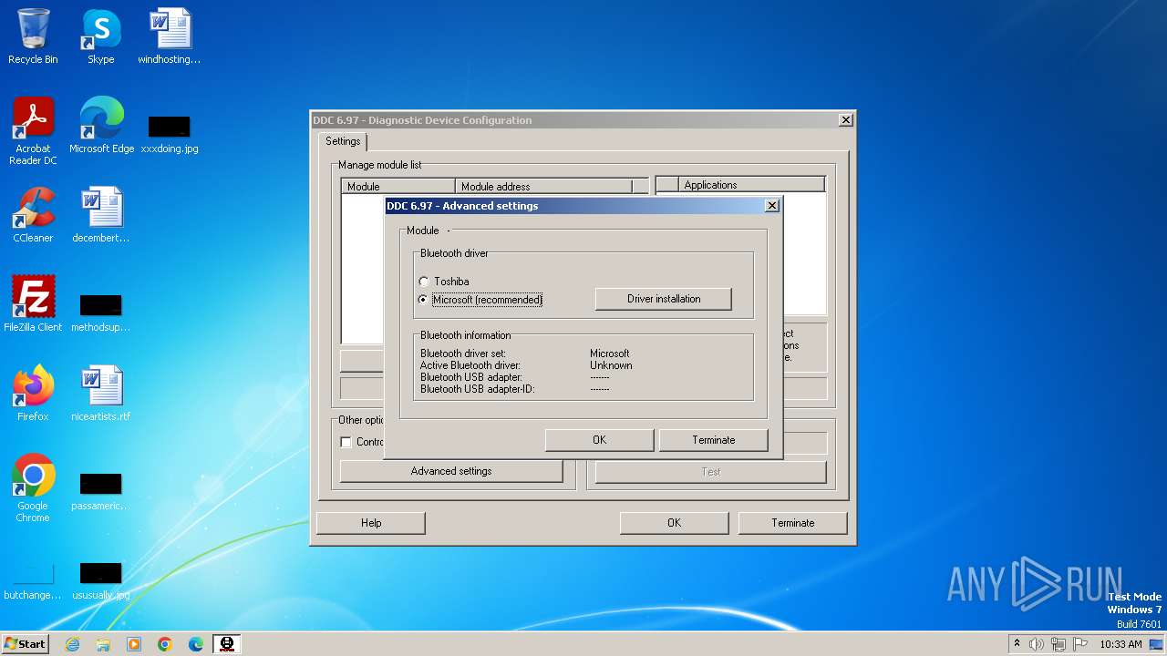This screenshot has width=1167, height=656.
Task: Confirm Advanced settings with OK
Action: tap(599, 440)
